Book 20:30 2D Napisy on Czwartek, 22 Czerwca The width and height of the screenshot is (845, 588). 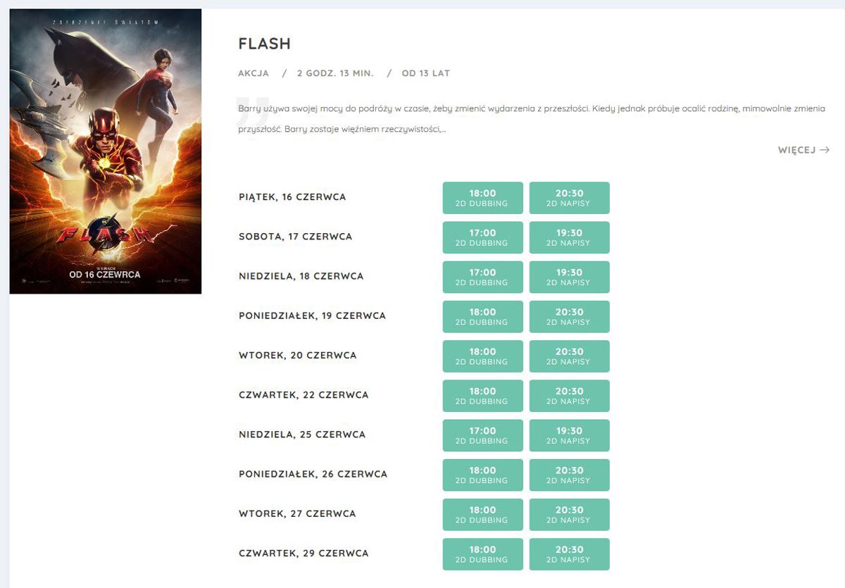(x=570, y=396)
